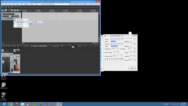Go to project start in the transport
The width and height of the screenshot is (188, 106).
pyautogui.click(x=3, y=46)
